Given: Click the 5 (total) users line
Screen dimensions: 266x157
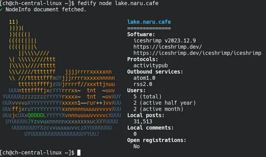Looking at the screenshot, I should click(147, 97).
